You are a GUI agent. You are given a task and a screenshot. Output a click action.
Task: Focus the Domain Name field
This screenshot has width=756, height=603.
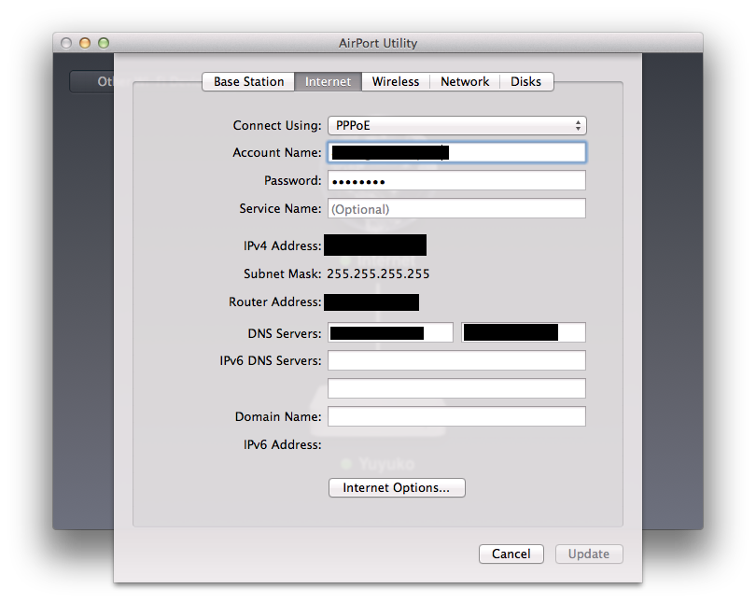point(457,416)
